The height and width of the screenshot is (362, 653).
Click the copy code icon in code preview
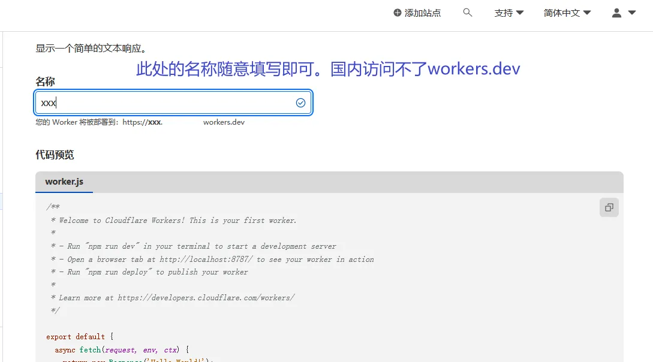coord(609,207)
